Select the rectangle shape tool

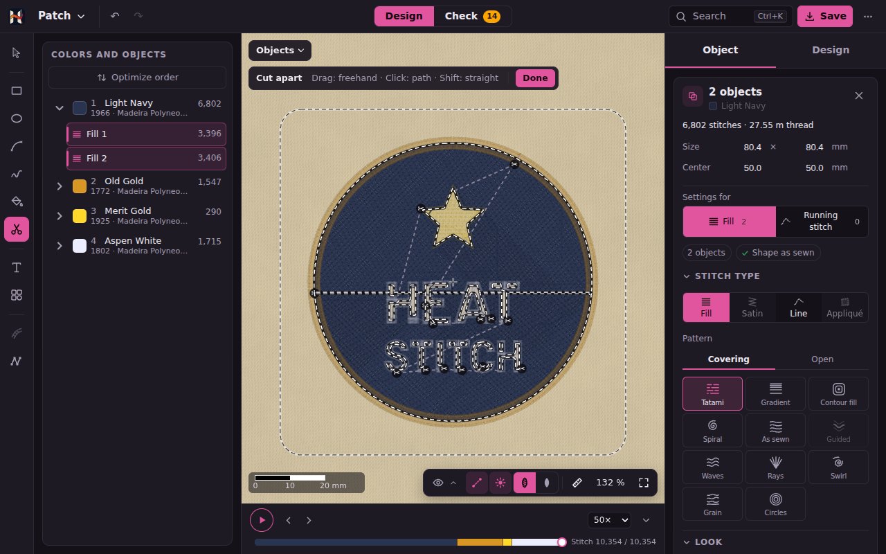pyautogui.click(x=17, y=91)
